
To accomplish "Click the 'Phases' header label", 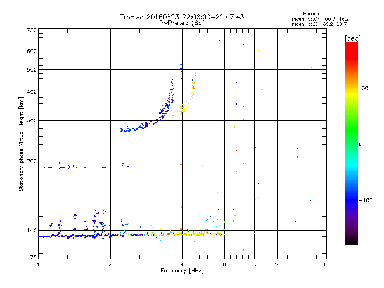I will (311, 14).
